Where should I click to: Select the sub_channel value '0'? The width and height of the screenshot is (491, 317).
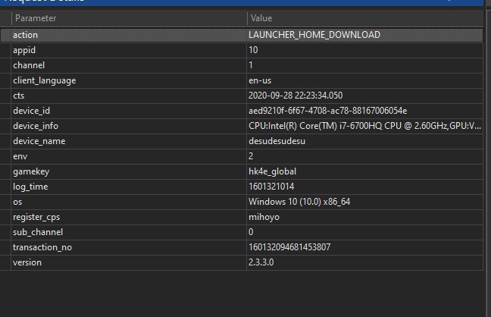(x=364, y=232)
